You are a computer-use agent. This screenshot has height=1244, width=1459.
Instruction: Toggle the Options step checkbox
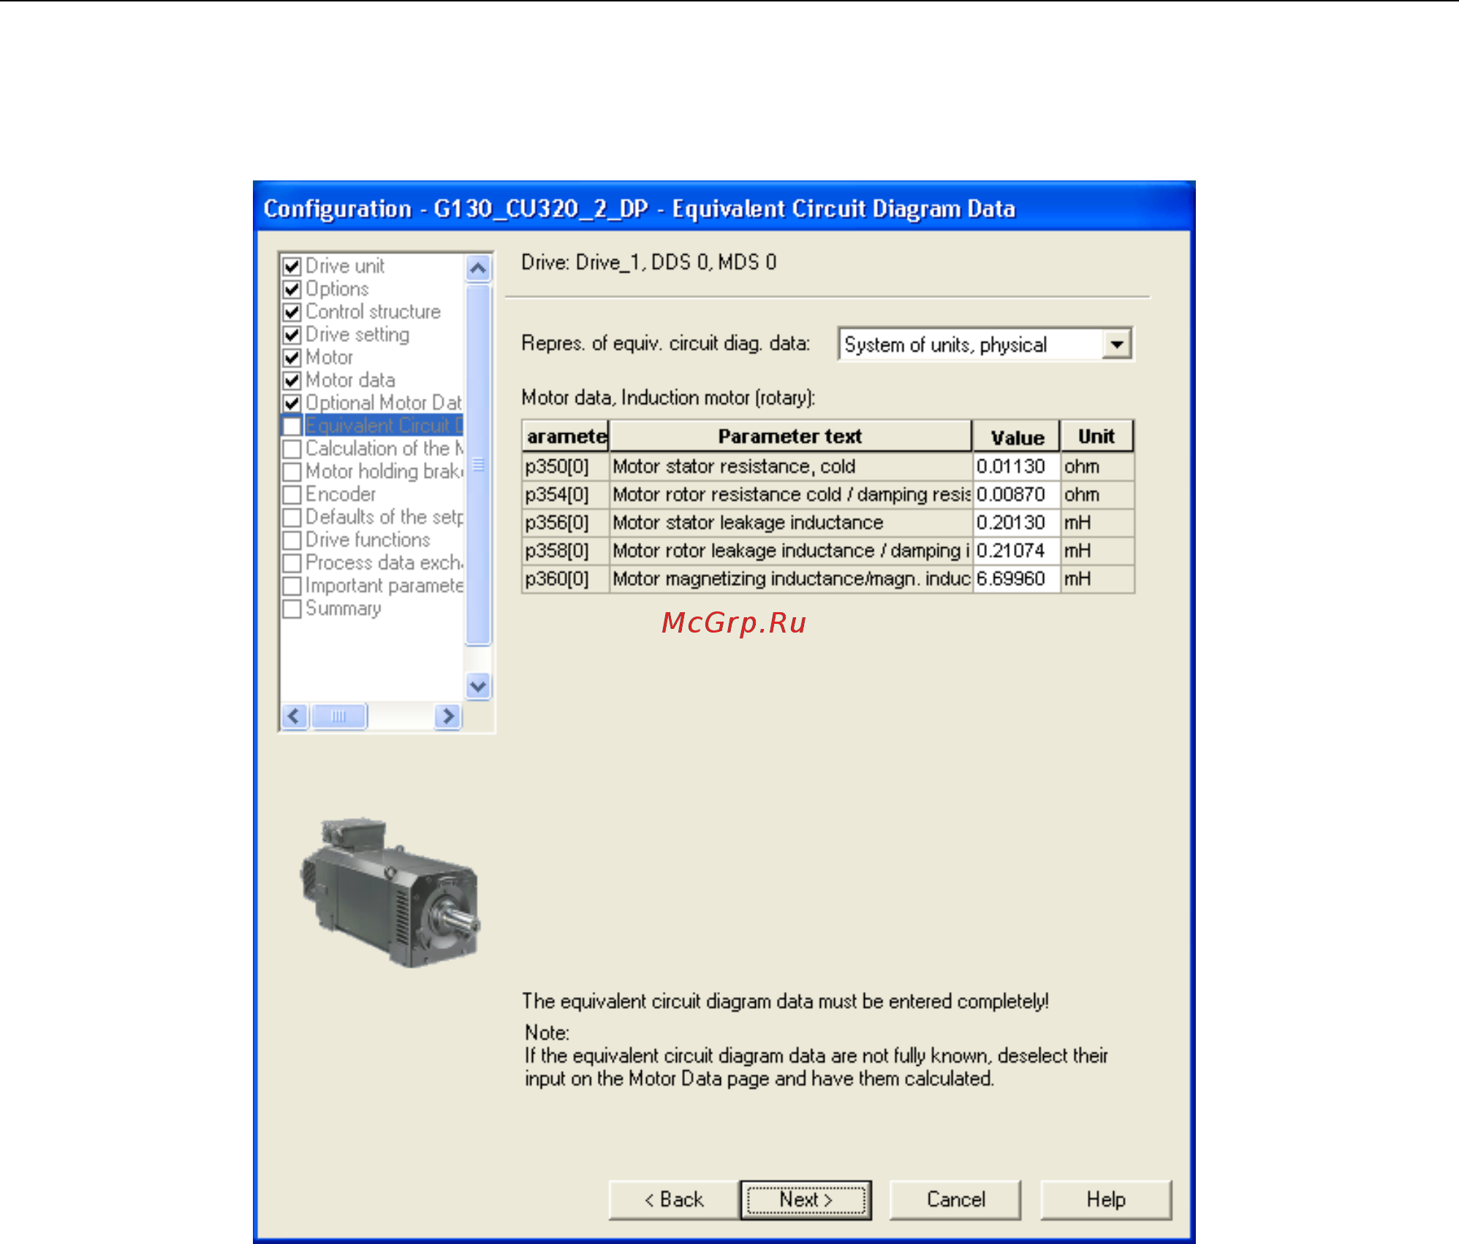coord(292,289)
